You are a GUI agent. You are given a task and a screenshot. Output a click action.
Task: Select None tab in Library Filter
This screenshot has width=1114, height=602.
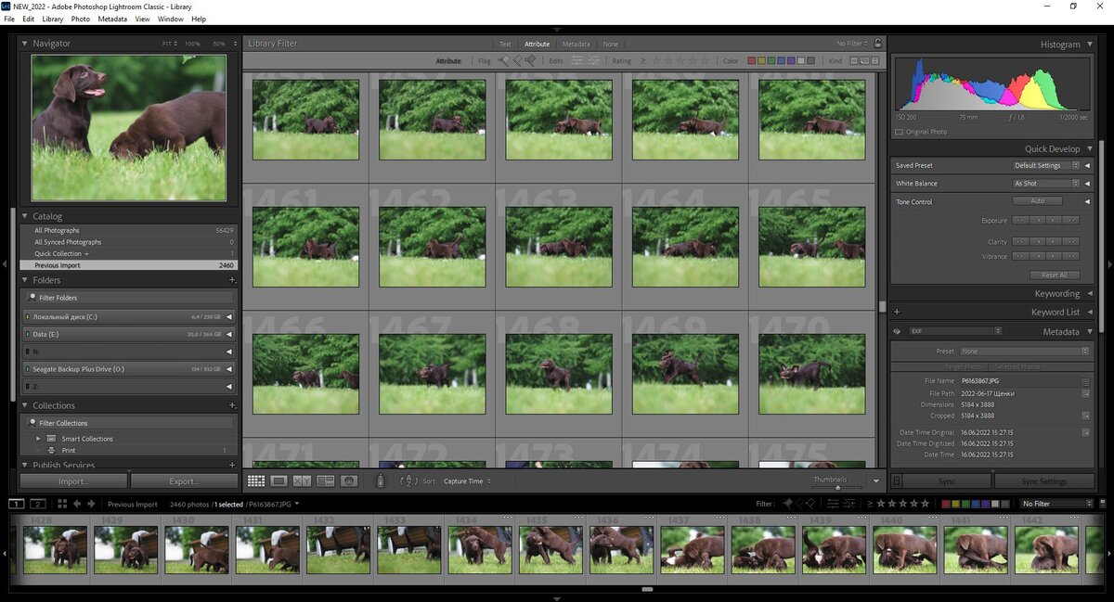pyautogui.click(x=610, y=44)
